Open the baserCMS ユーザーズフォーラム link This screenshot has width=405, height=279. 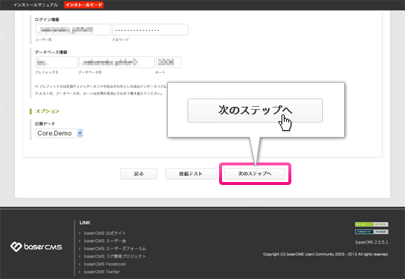point(115,249)
